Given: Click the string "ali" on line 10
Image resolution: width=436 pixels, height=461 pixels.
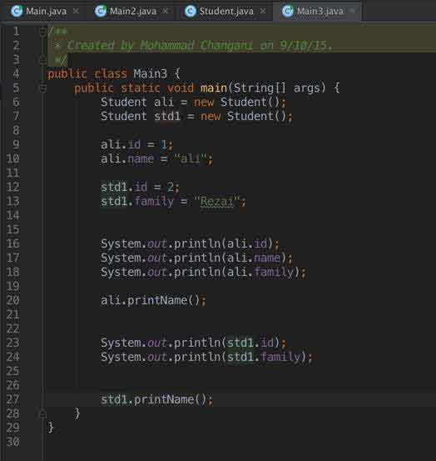Looking at the screenshot, I should pyautogui.click(x=190, y=158).
